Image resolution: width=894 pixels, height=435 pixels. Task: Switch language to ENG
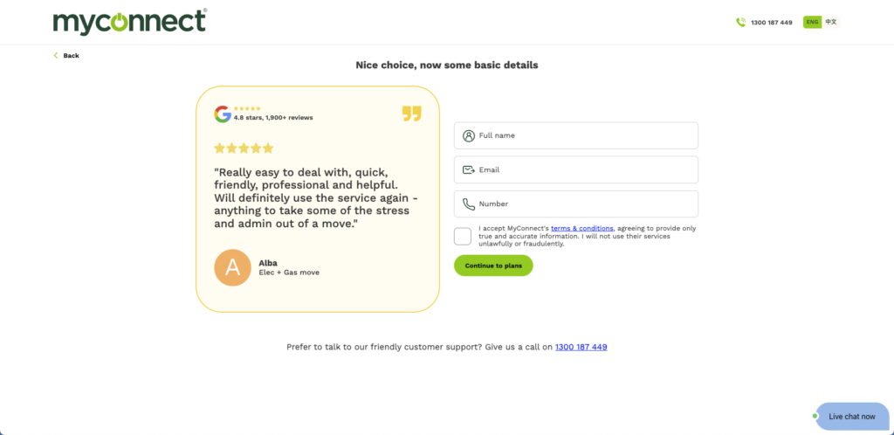point(812,22)
